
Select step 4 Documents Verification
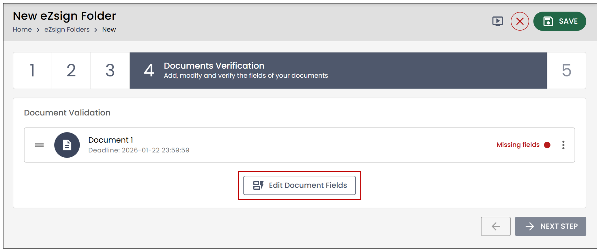pos(338,70)
